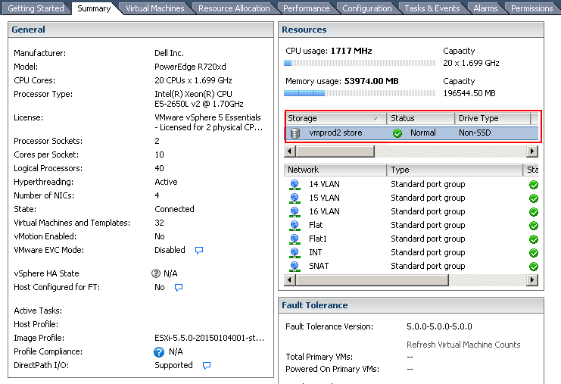Click the SNAT network icon

click(295, 267)
